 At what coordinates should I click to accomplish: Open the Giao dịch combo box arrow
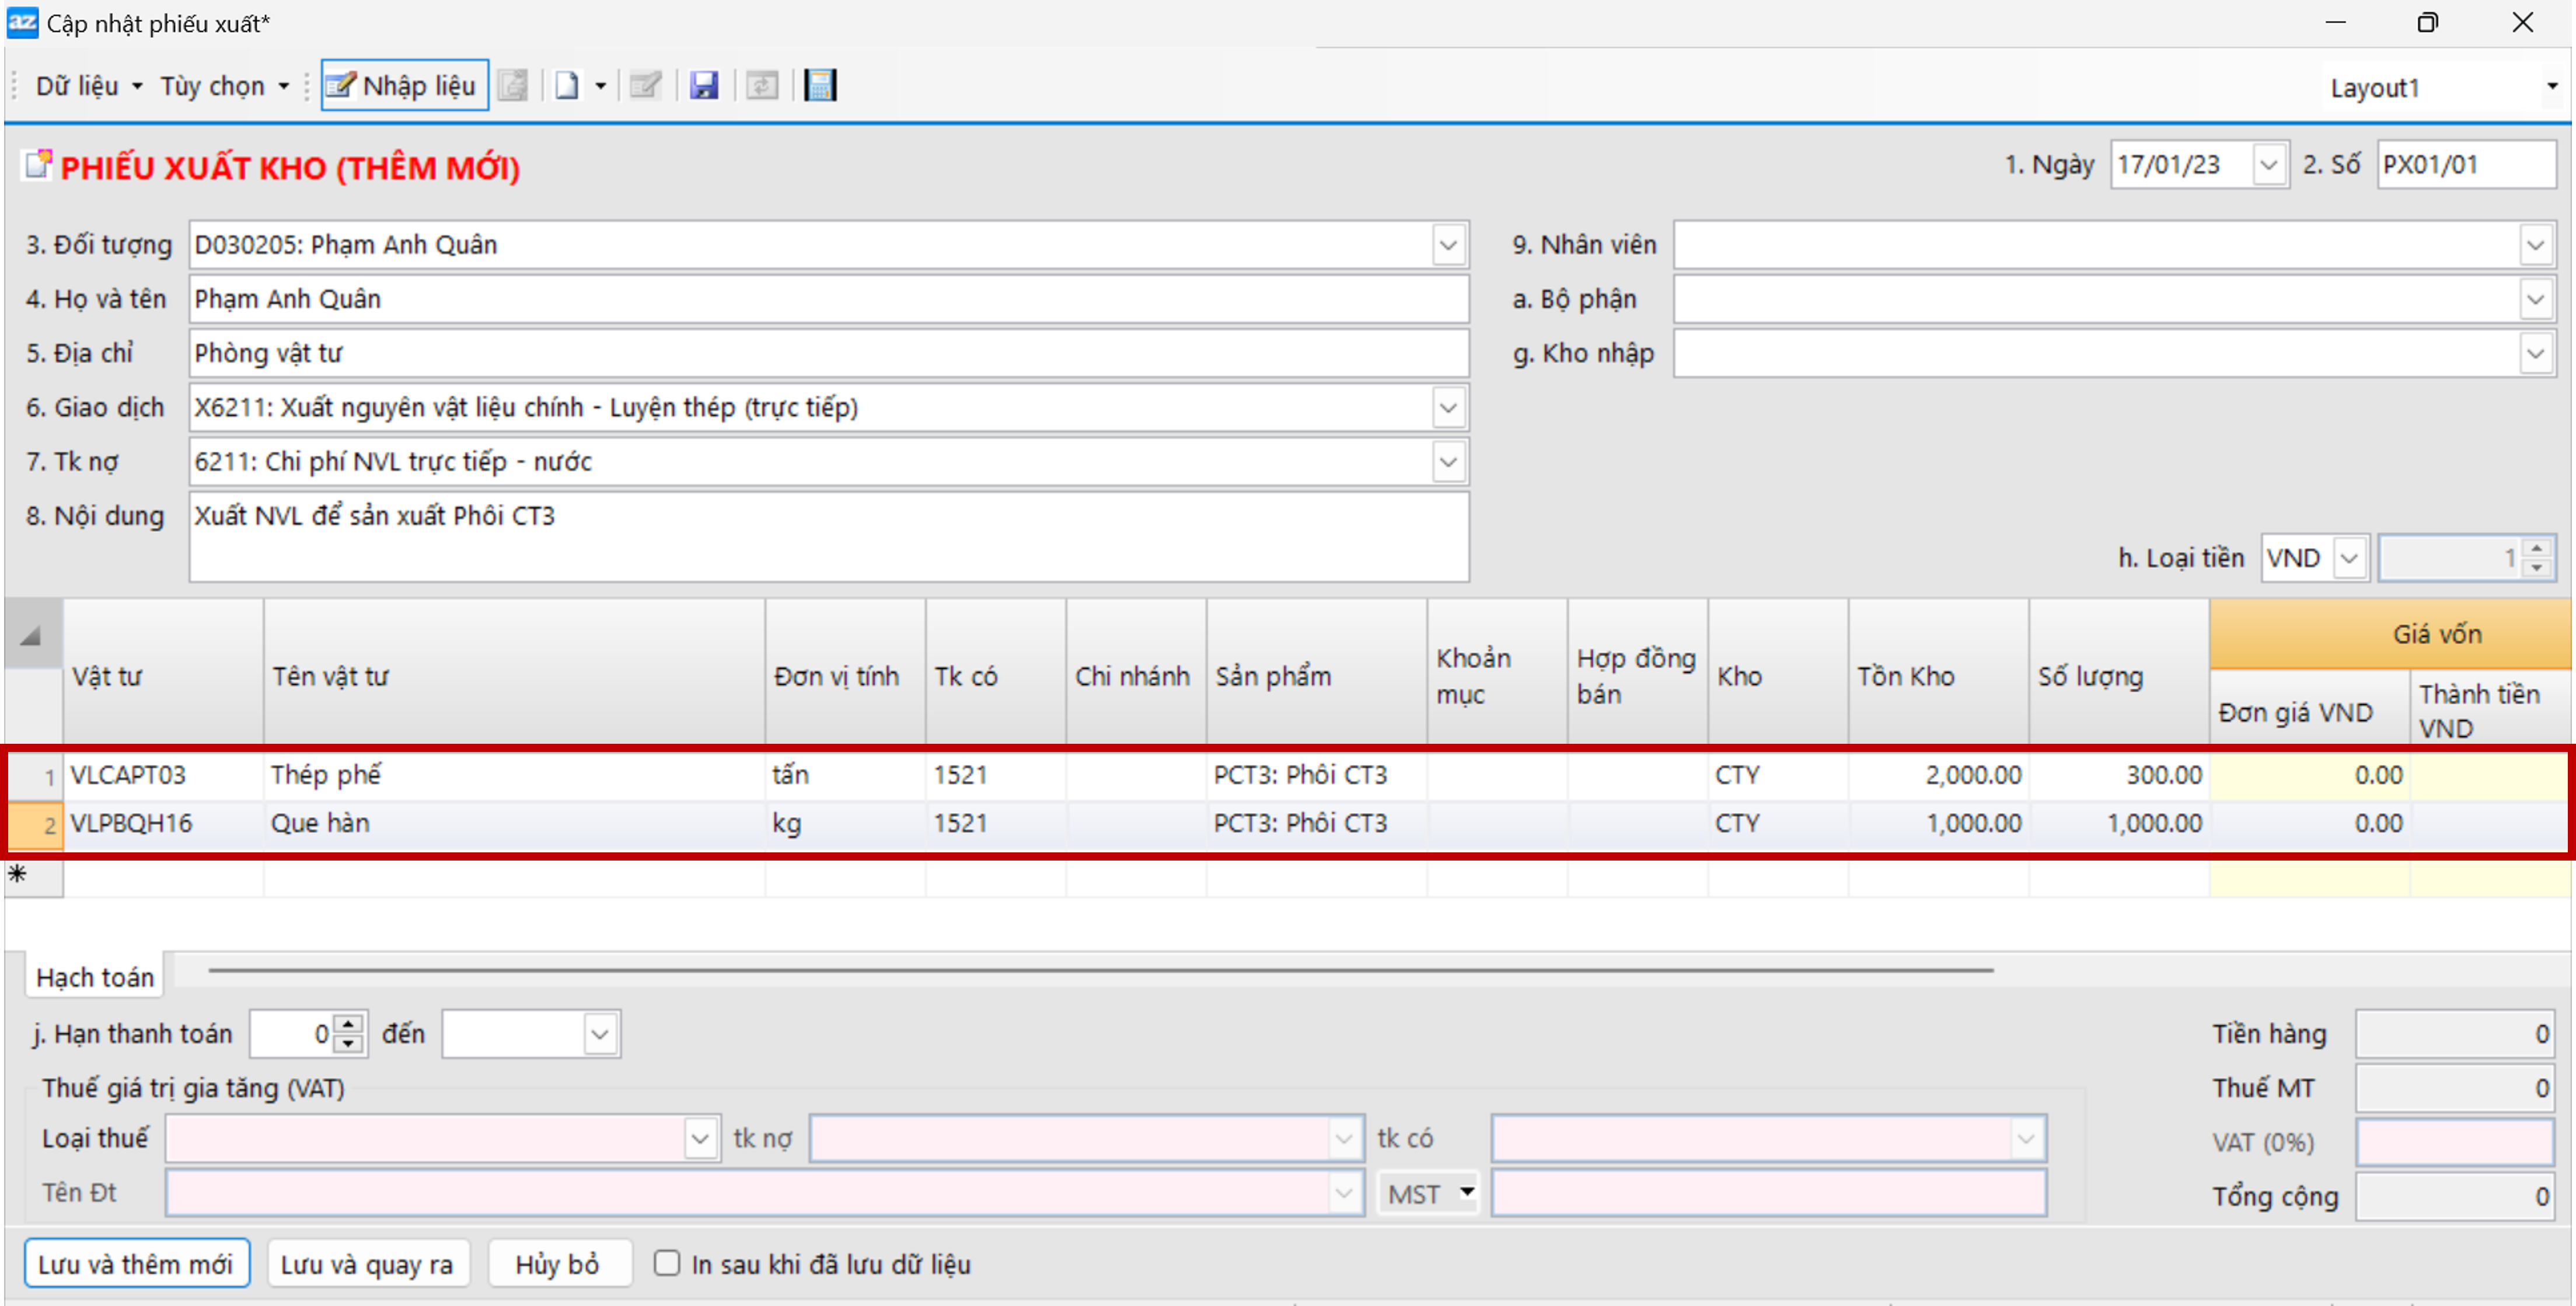click(1448, 408)
